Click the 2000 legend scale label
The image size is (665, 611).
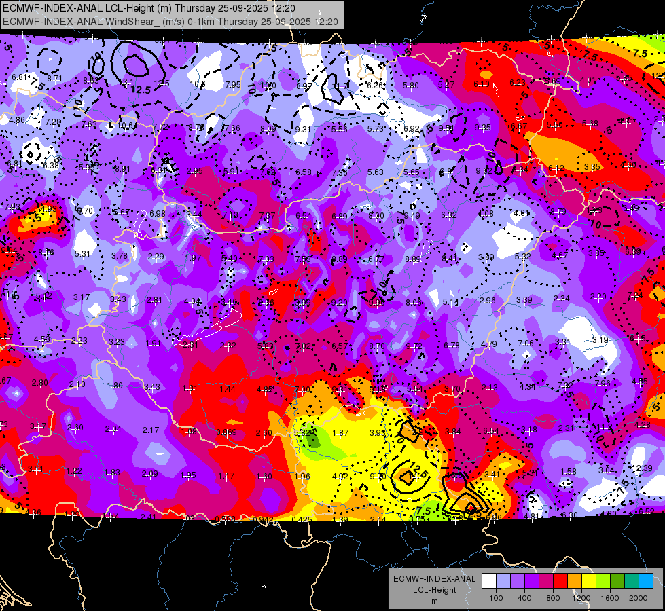[x=639, y=598]
